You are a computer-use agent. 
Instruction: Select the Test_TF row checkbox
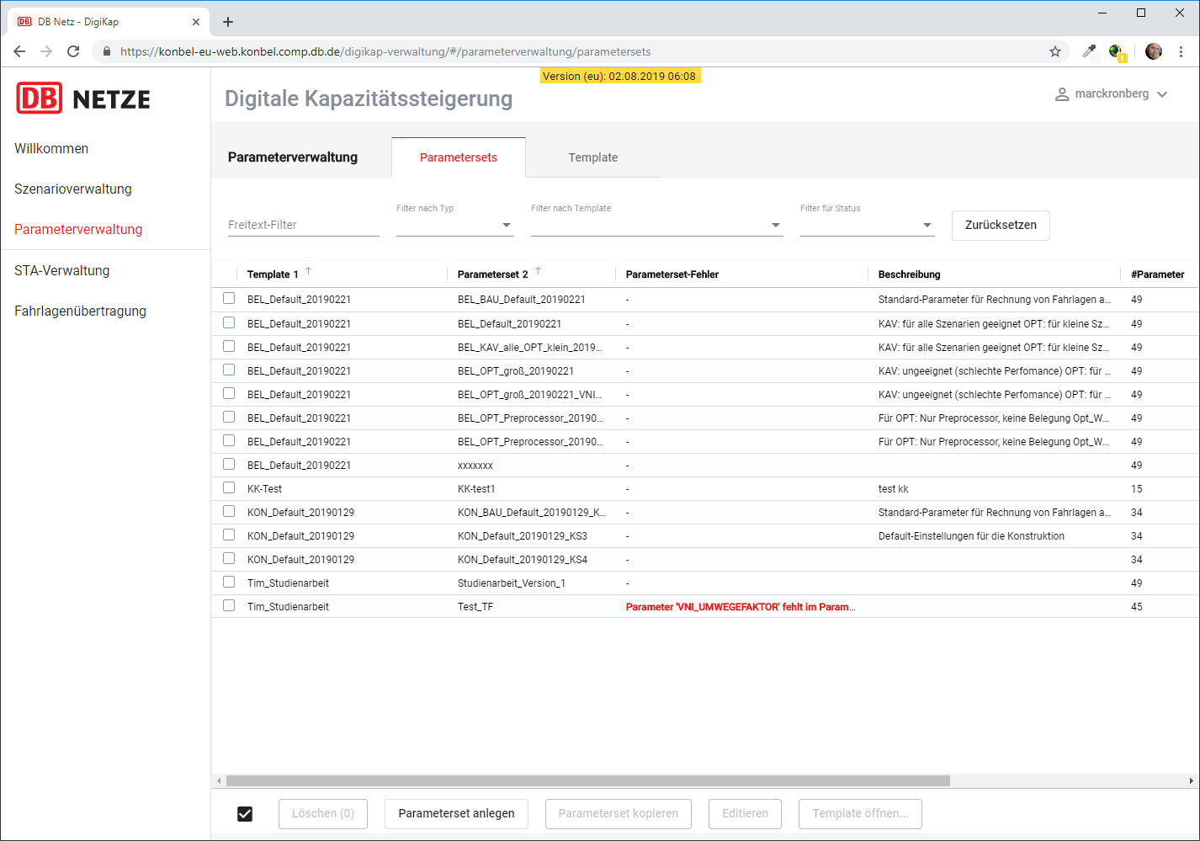(229, 605)
